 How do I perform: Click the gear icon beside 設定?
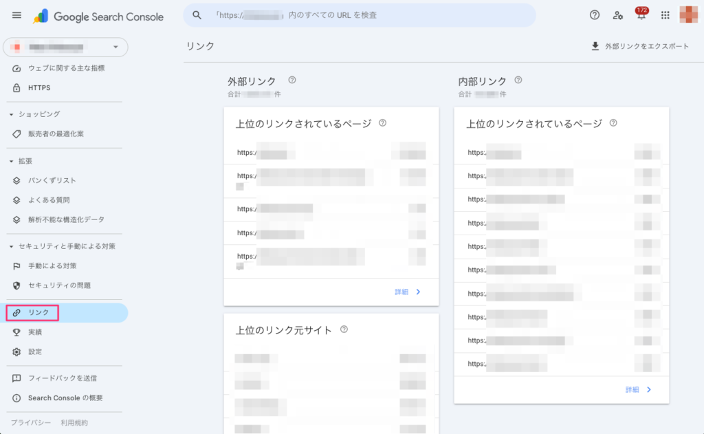point(15,351)
